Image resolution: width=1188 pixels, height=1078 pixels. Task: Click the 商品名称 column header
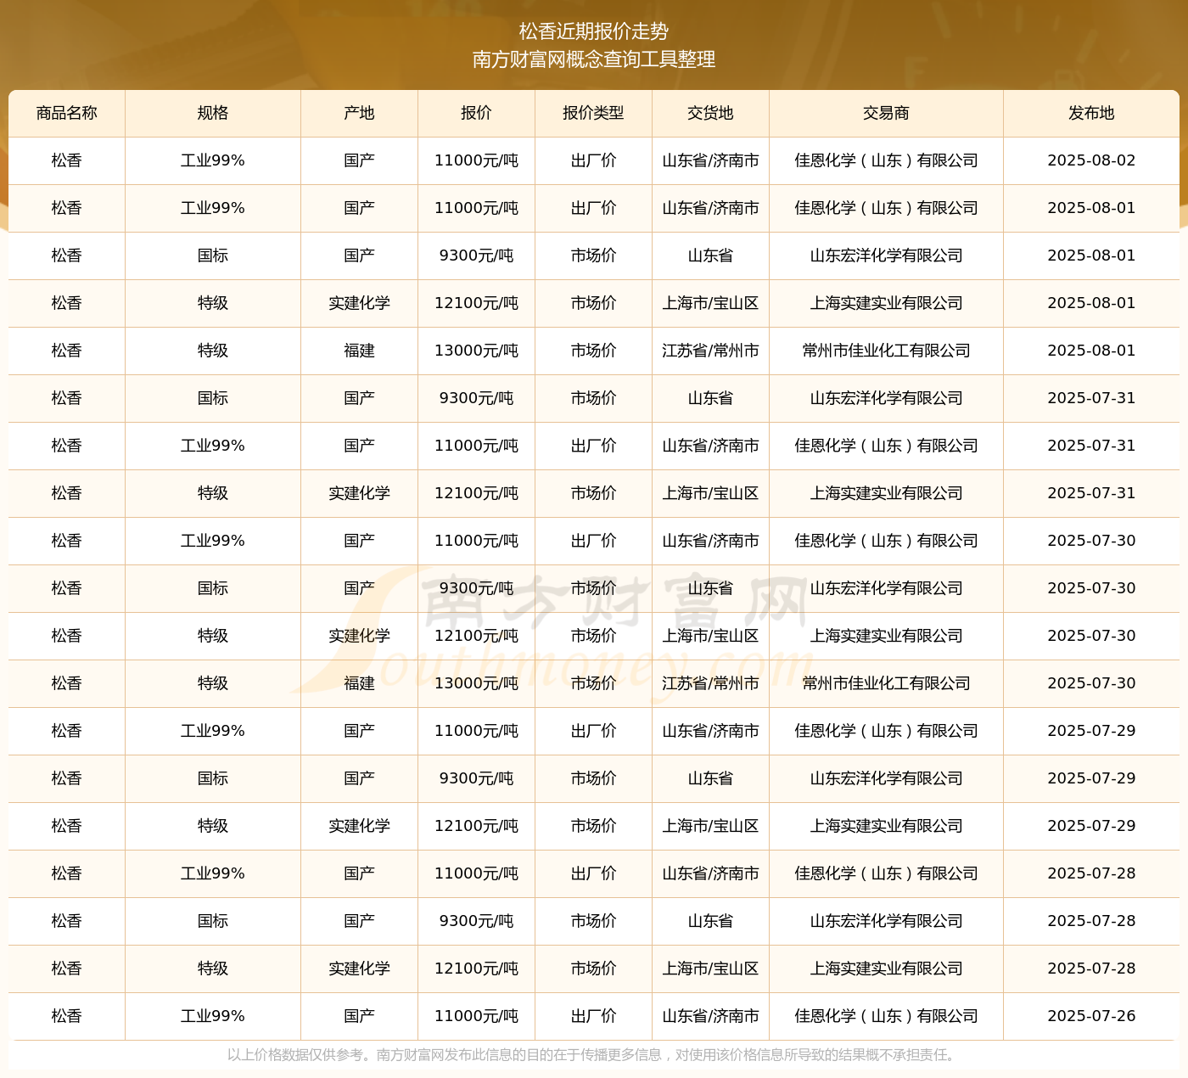click(x=67, y=113)
